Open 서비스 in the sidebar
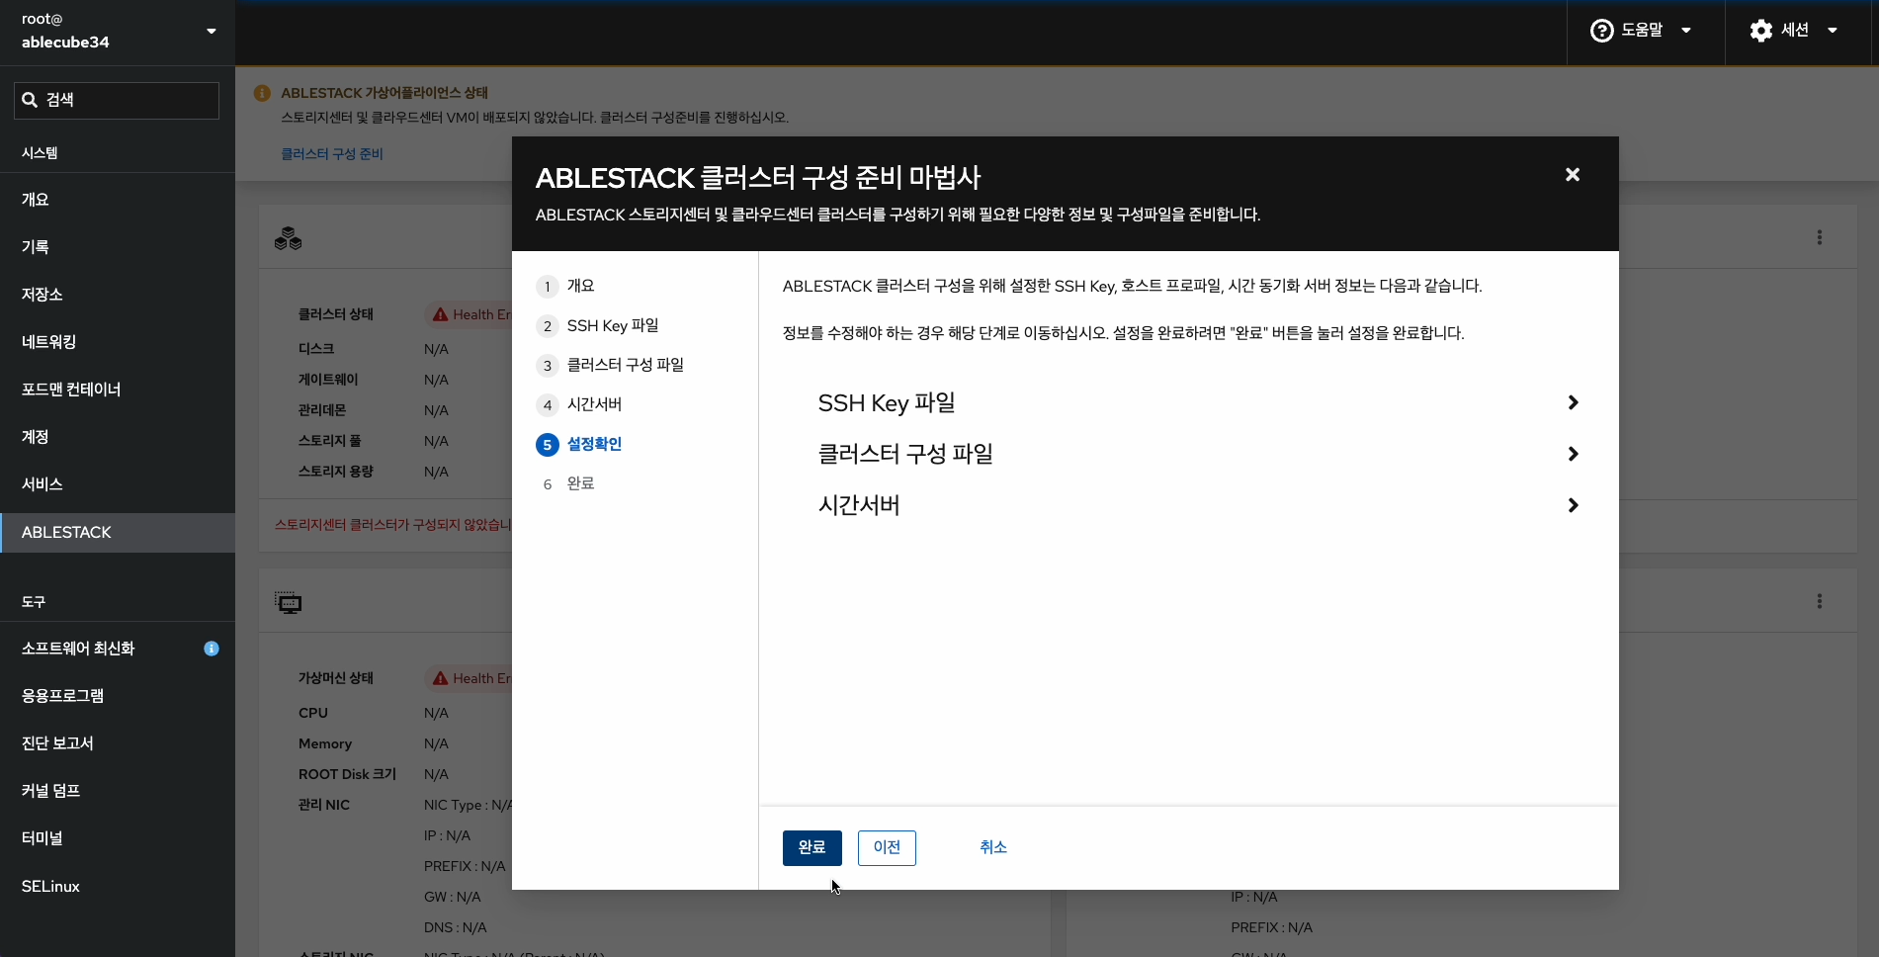1879x957 pixels. (x=118, y=484)
